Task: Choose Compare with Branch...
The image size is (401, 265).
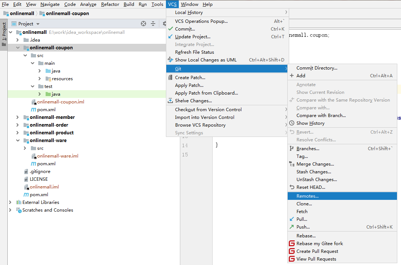Action: pyautogui.click(x=342, y=116)
